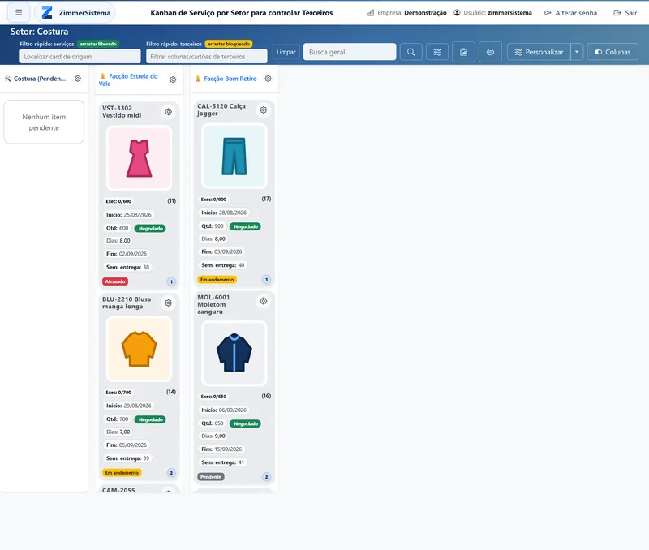649x550 pixels.
Task: Click the pink dress thumbnail on VST-3302
Action: tap(139, 158)
